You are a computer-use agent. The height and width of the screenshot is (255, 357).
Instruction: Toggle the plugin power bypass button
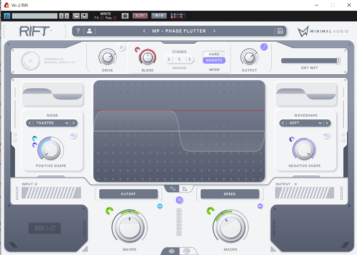[7, 16]
